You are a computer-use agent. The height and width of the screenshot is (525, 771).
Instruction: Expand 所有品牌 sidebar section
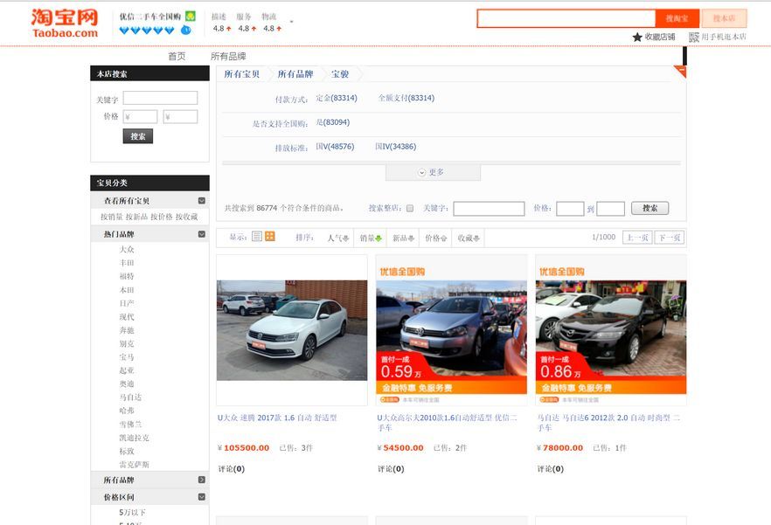pyautogui.click(x=202, y=480)
